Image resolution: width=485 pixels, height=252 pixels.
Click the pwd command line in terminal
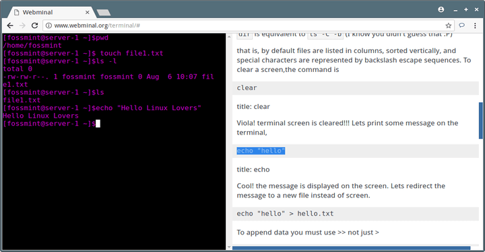pos(56,38)
